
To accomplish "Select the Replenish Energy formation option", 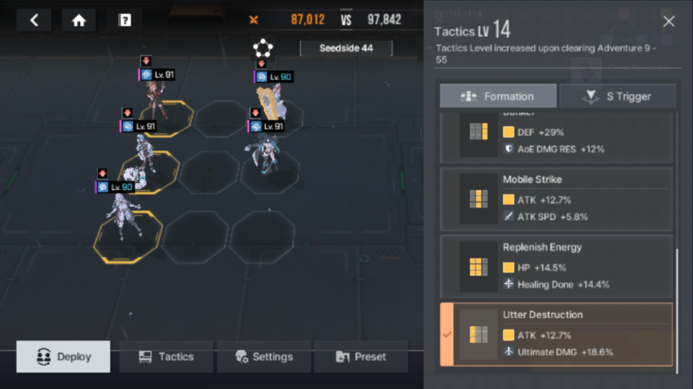I will click(x=557, y=267).
